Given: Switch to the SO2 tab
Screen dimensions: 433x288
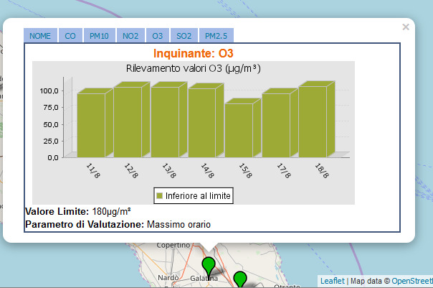Looking at the screenshot, I should tap(184, 36).
